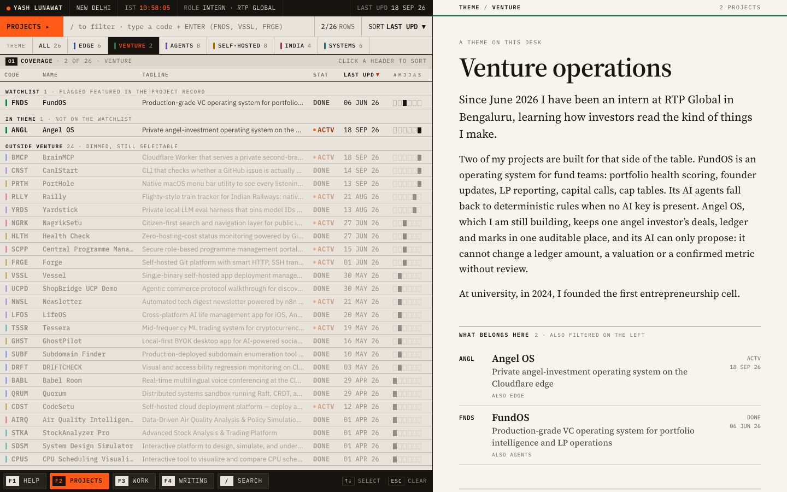Select the SELF-HOSTED 8 theme tab
787x492 pixels.
click(x=240, y=46)
